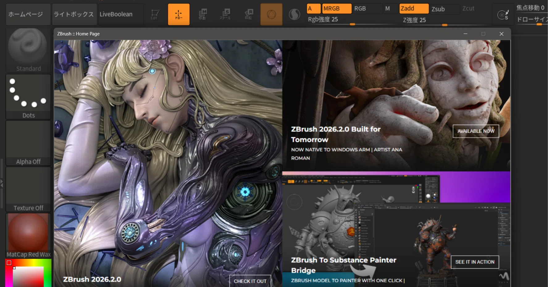Minimize the ZBrush Home Page window

465,34
